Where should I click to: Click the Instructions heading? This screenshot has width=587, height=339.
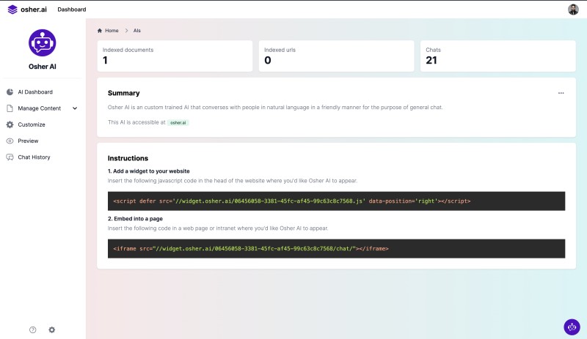coord(128,158)
